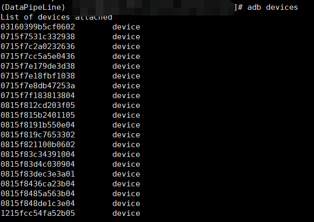The image size is (314, 222).
Task: Click serial number 0815f83c34391004
Action: 38,154
